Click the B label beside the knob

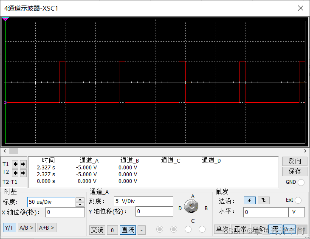click(206, 208)
